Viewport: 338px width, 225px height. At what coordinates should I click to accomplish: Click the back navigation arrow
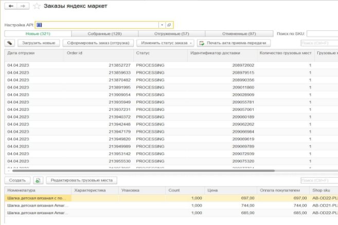click(x=10, y=6)
